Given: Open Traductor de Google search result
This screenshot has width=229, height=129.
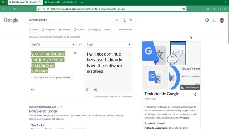Looking at the screenshot, I should (43, 111).
